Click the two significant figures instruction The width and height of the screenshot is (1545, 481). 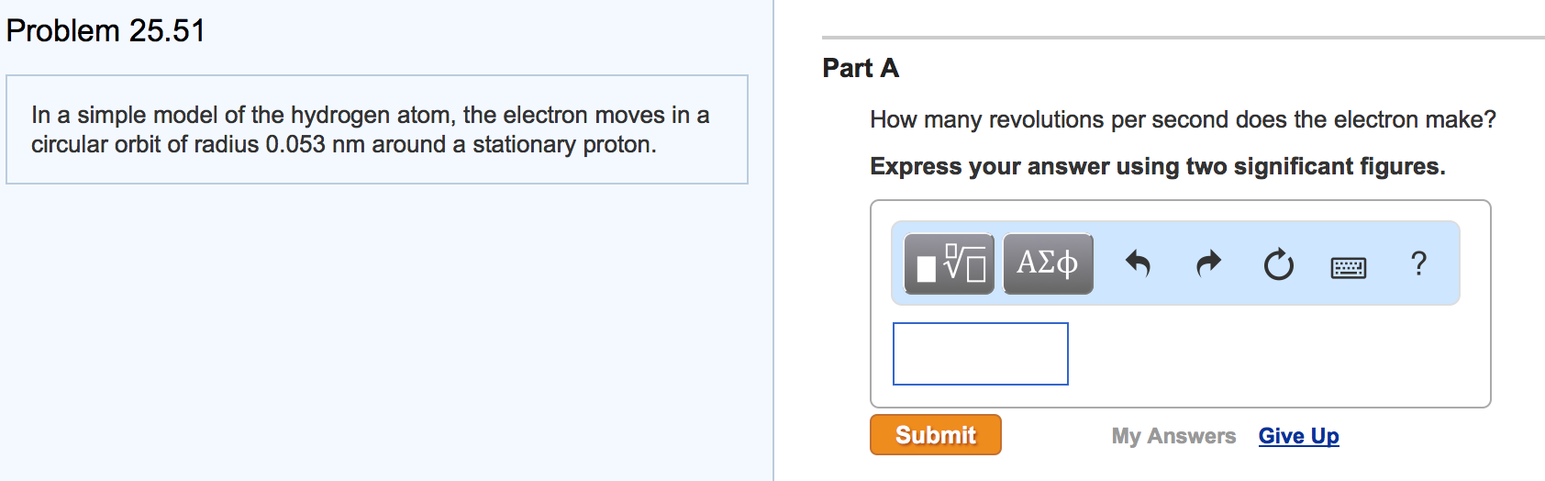coord(1157,166)
